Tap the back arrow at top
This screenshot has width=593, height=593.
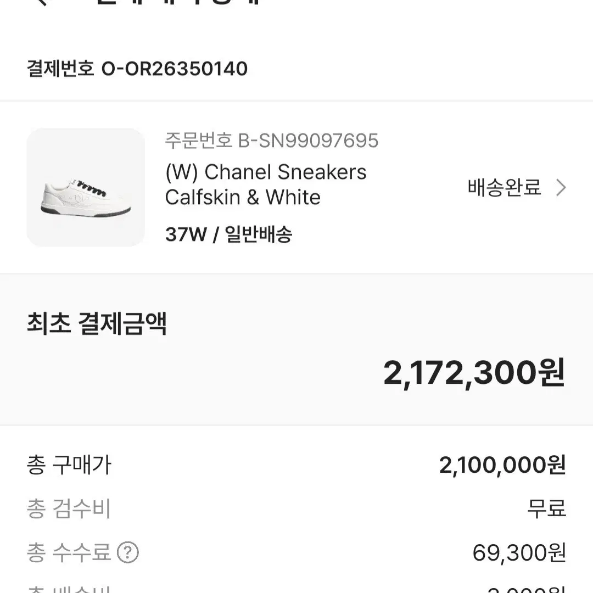click(x=41, y=2)
